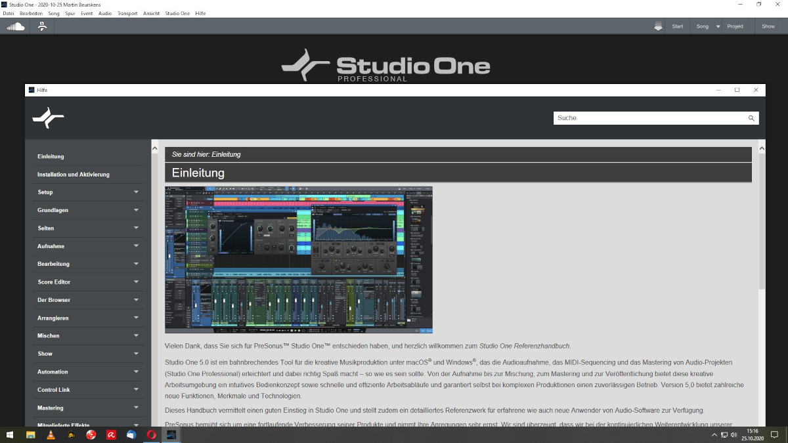Click the blue app icon left of Opera in the taskbar
Image resolution: width=788 pixels, height=443 pixels.
[x=131, y=434]
